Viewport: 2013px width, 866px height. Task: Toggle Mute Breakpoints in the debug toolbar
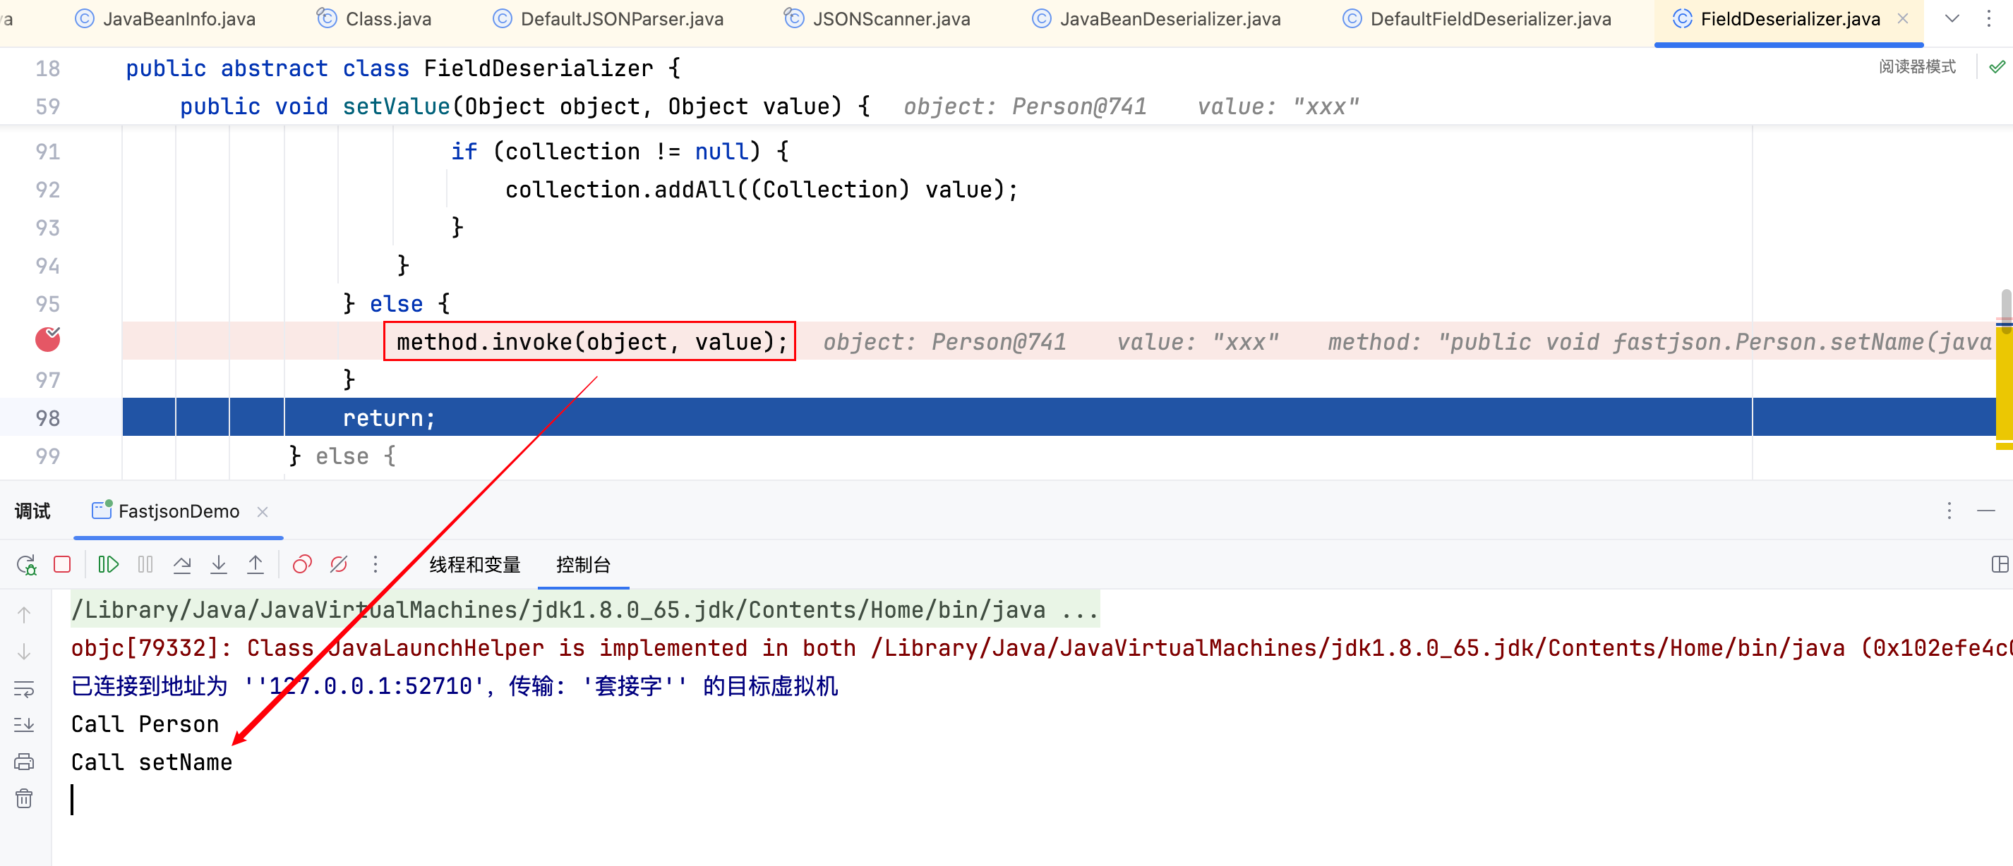[x=338, y=565]
